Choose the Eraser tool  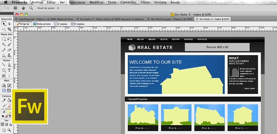point(9,50)
